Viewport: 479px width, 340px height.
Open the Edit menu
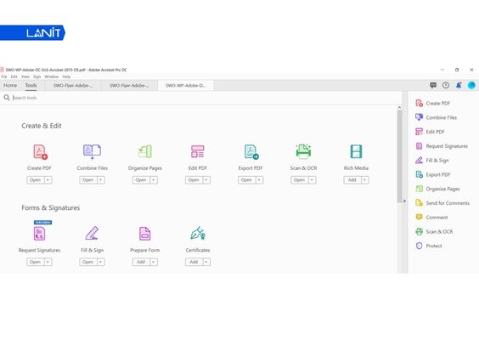click(x=14, y=76)
